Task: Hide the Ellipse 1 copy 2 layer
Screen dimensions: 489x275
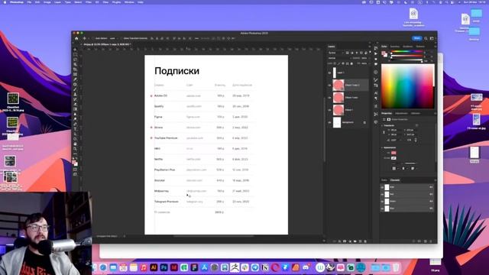Action: point(329,85)
